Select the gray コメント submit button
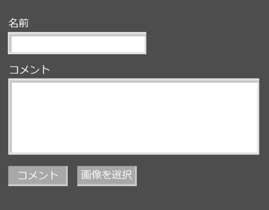This screenshot has height=210, width=269. coord(38,176)
